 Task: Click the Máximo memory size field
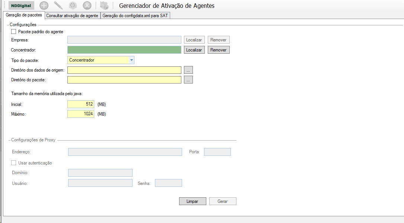coord(81,114)
